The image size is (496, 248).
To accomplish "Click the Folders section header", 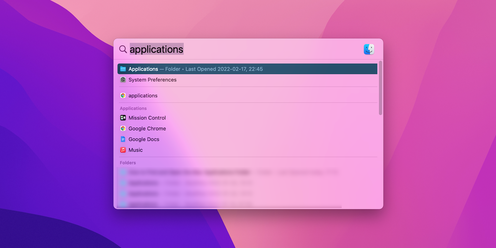I will click(x=128, y=163).
